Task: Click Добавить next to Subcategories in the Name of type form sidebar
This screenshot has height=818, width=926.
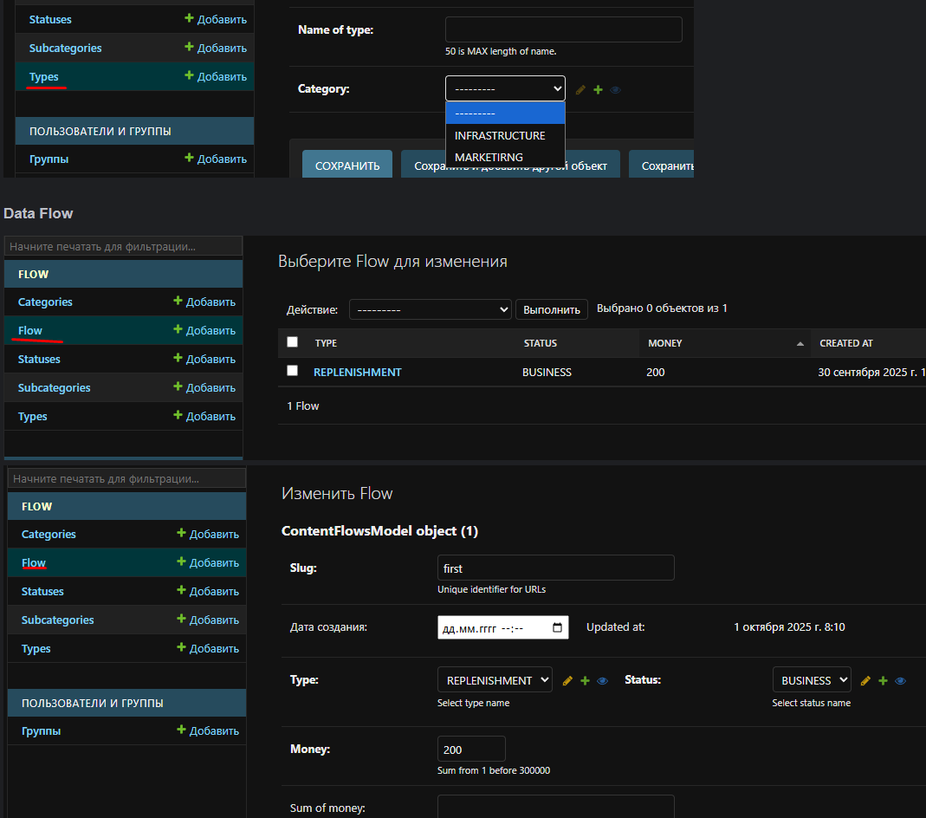Action: pyautogui.click(x=216, y=48)
